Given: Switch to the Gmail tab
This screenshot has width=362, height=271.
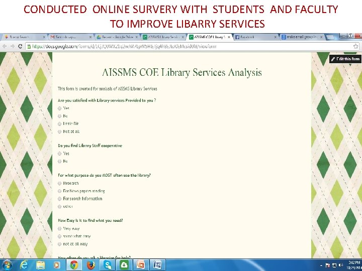Looking at the screenshot, I should point(70,37).
